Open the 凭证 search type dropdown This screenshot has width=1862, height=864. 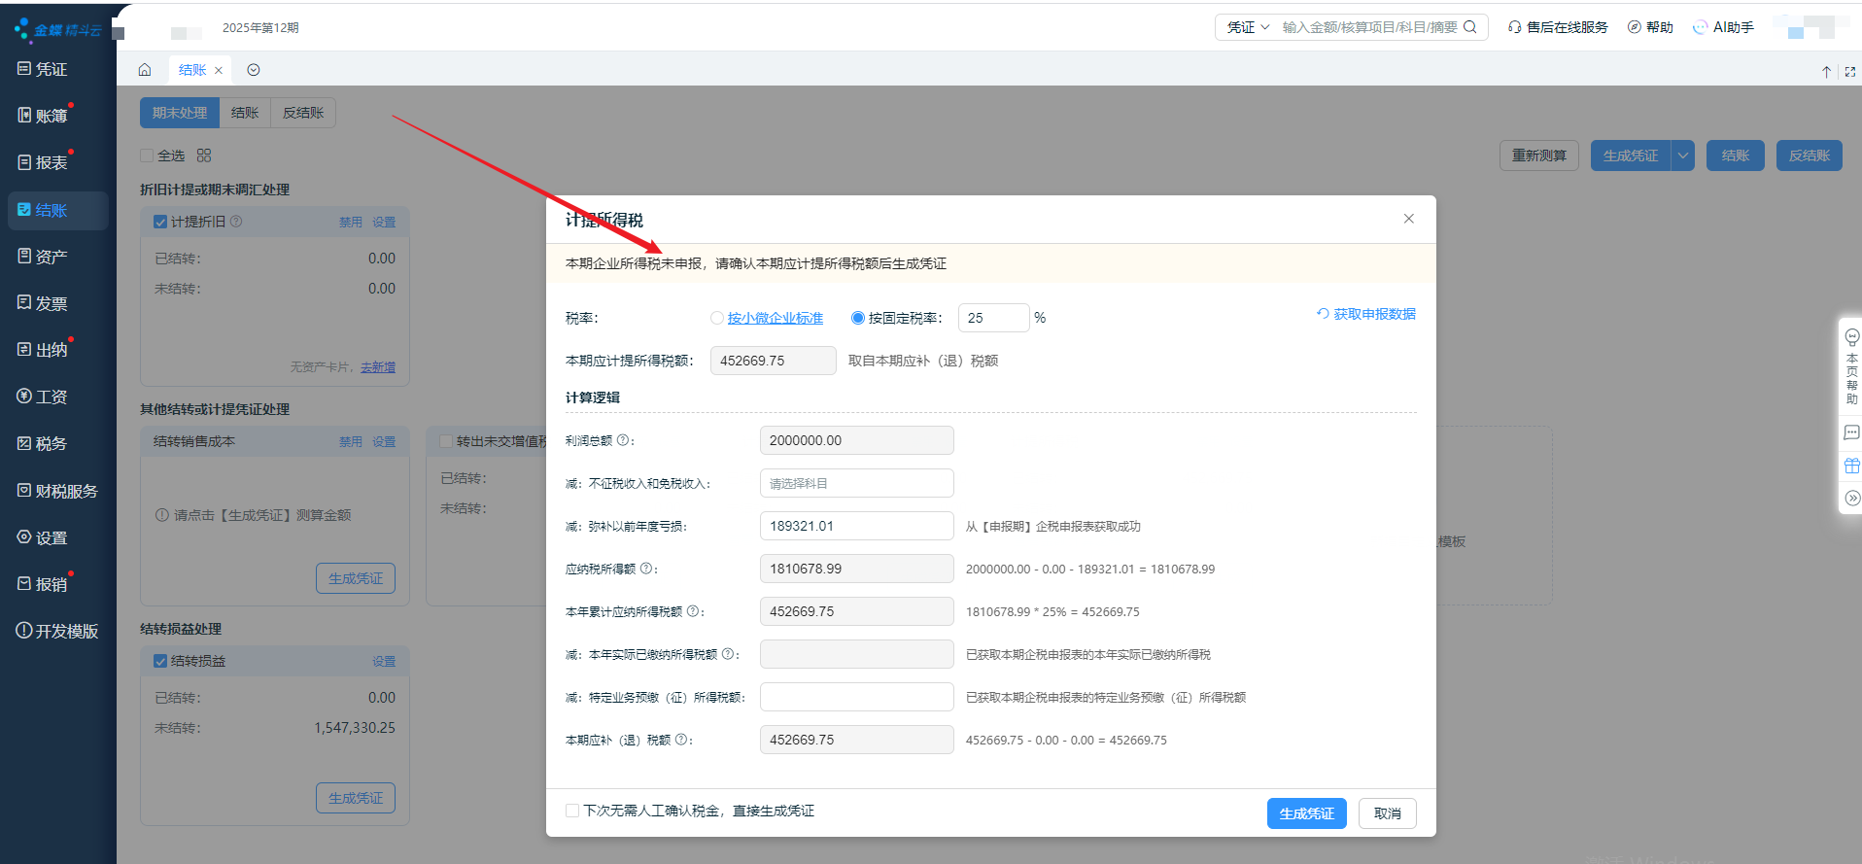point(1248,27)
